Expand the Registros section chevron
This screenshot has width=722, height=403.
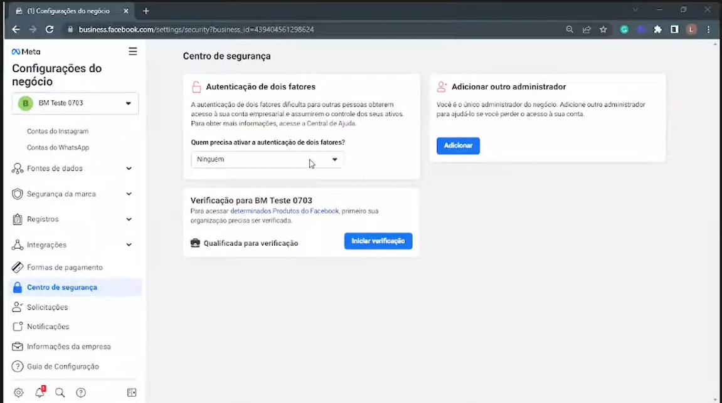tap(129, 219)
